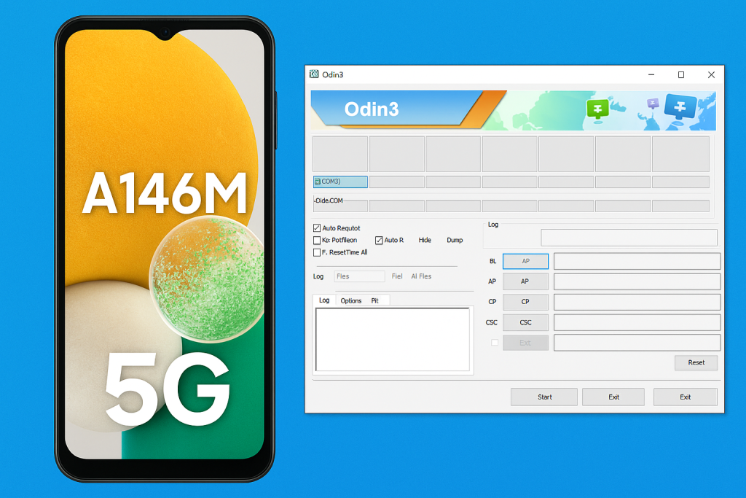Click the Log filename input field

point(359,276)
